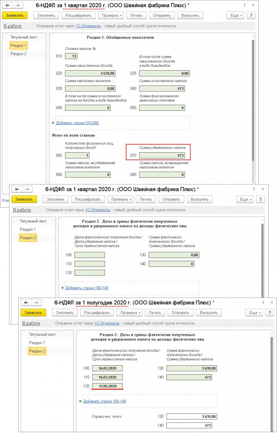Click the vertical scrollbar of Раздел 1 form
This screenshot has width=278, height=433.
click(x=253, y=101)
